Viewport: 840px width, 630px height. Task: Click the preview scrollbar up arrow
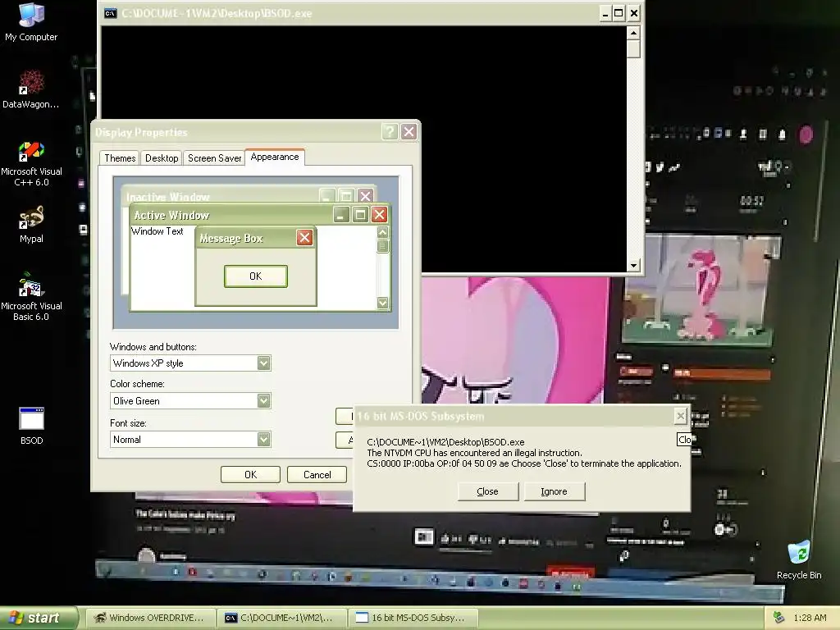point(382,232)
